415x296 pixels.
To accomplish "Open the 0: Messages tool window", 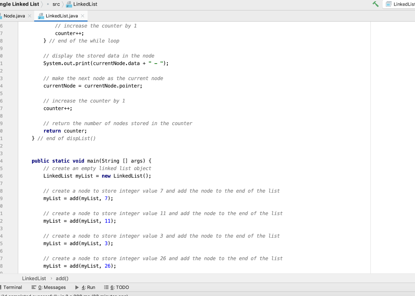I will click(x=49, y=287).
